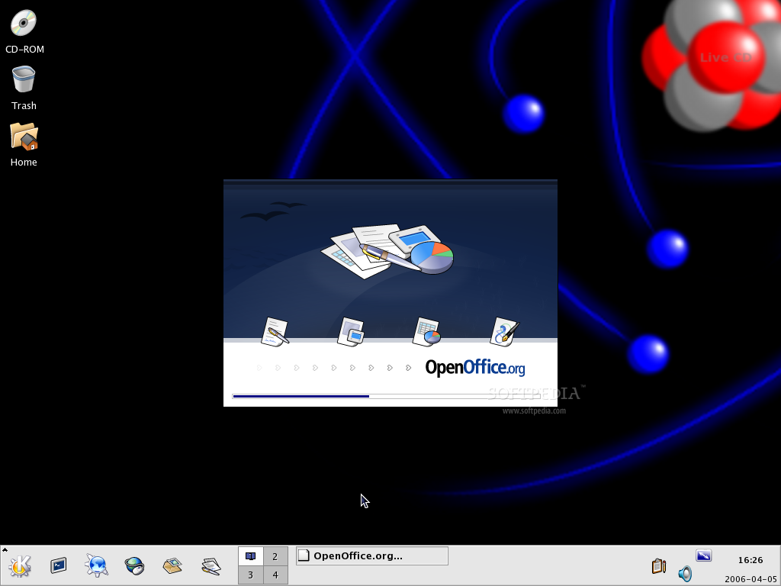Click the 2006-04-05 date in the panel
Screen dimensions: 781x586
click(x=750, y=579)
